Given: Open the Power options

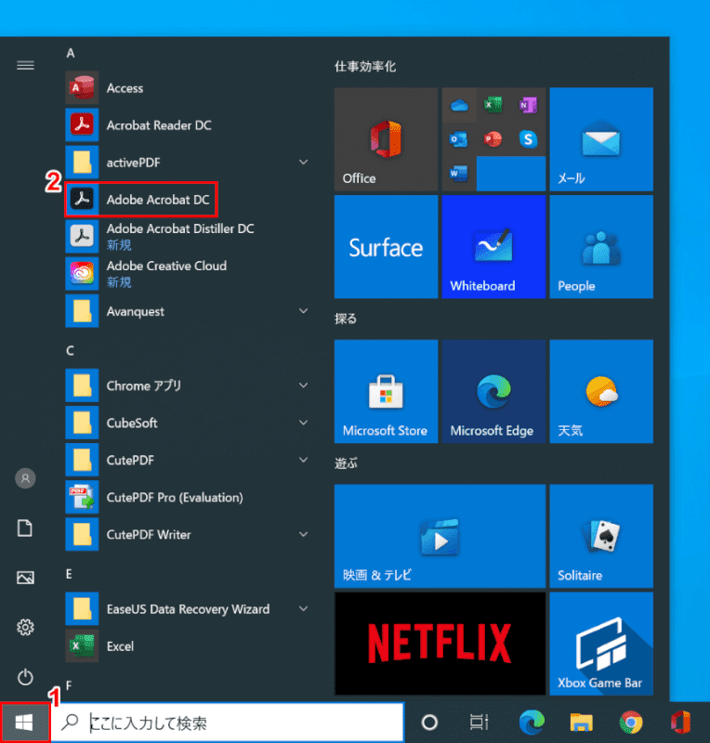Looking at the screenshot, I should (25, 677).
